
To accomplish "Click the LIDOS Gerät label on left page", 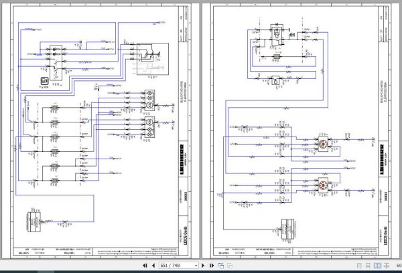I will [186, 236].
